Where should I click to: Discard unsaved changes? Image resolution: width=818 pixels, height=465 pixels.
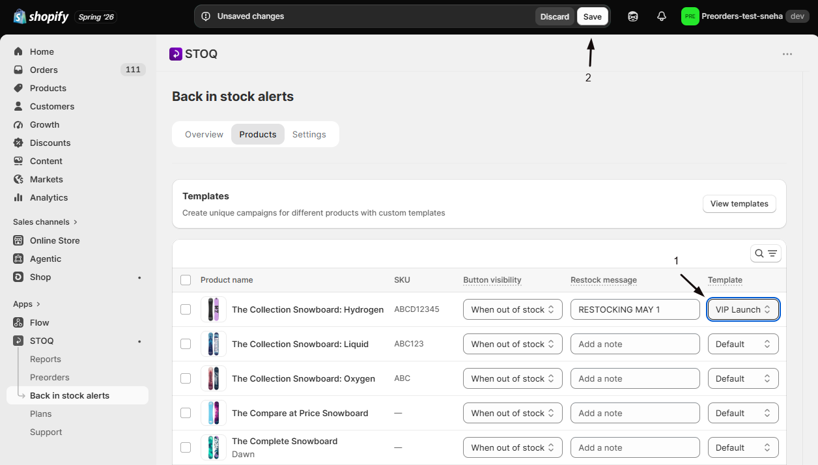555,16
